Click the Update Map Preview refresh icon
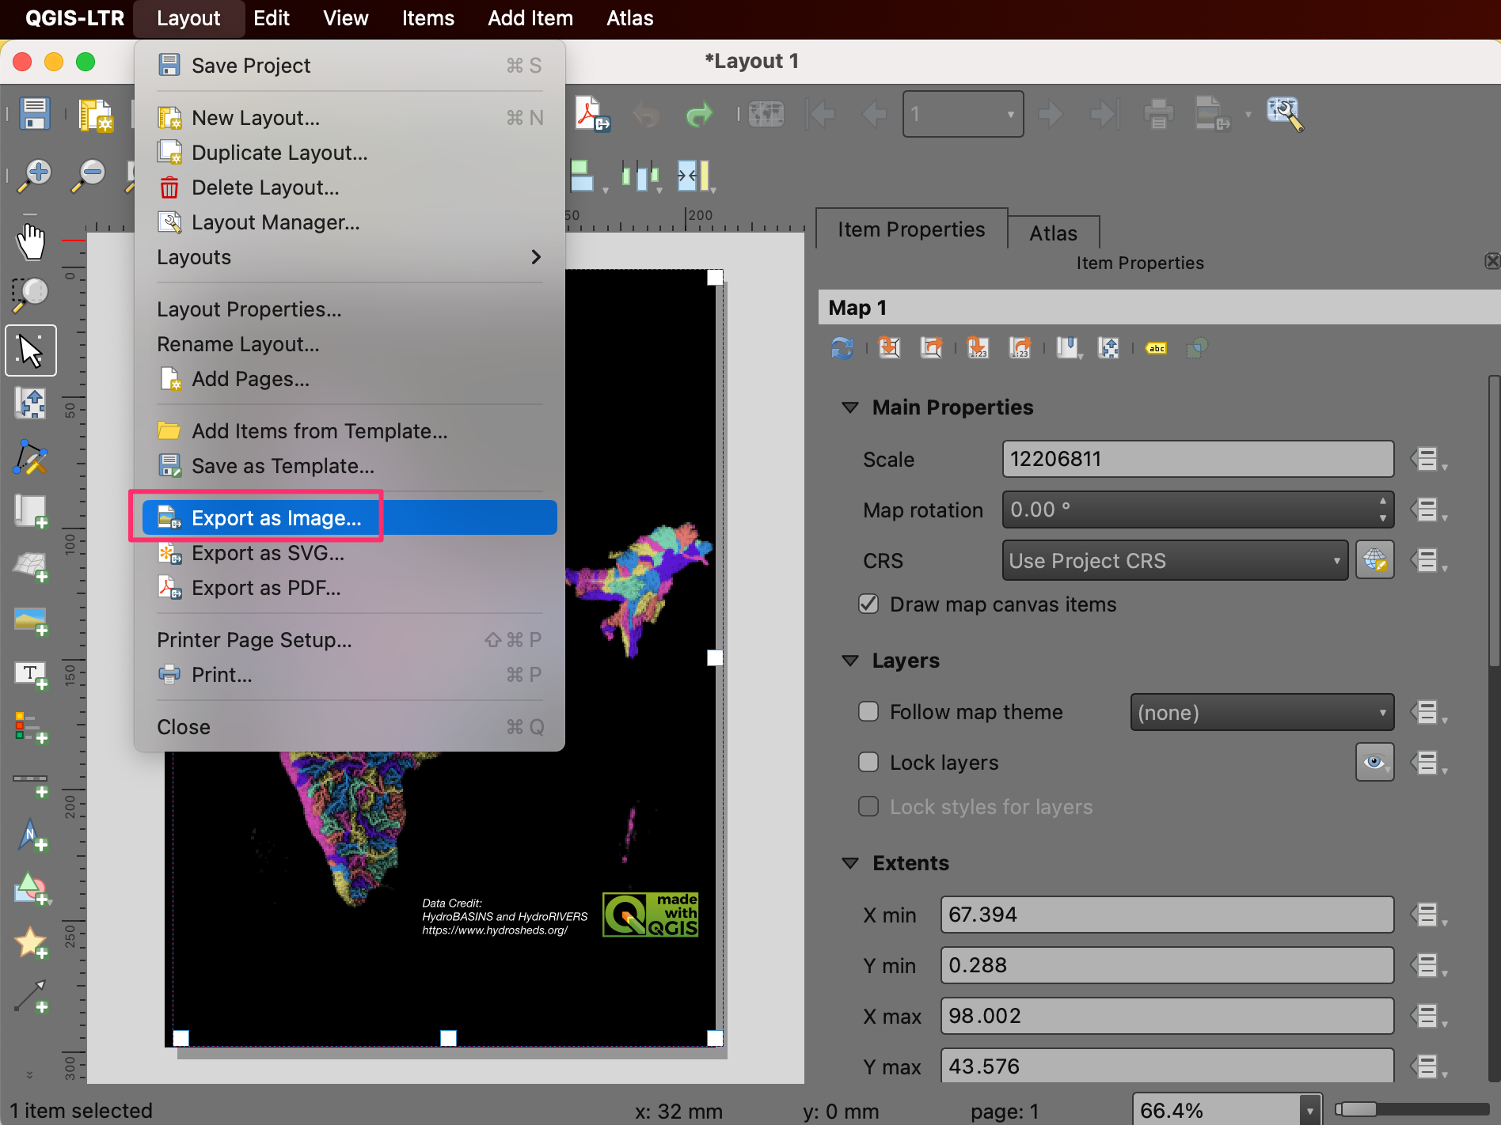Image resolution: width=1501 pixels, height=1125 pixels. pos(842,348)
